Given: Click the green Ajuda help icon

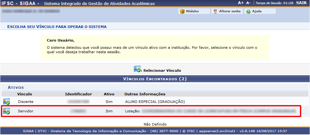Looking at the screenshot, I should (248, 11).
